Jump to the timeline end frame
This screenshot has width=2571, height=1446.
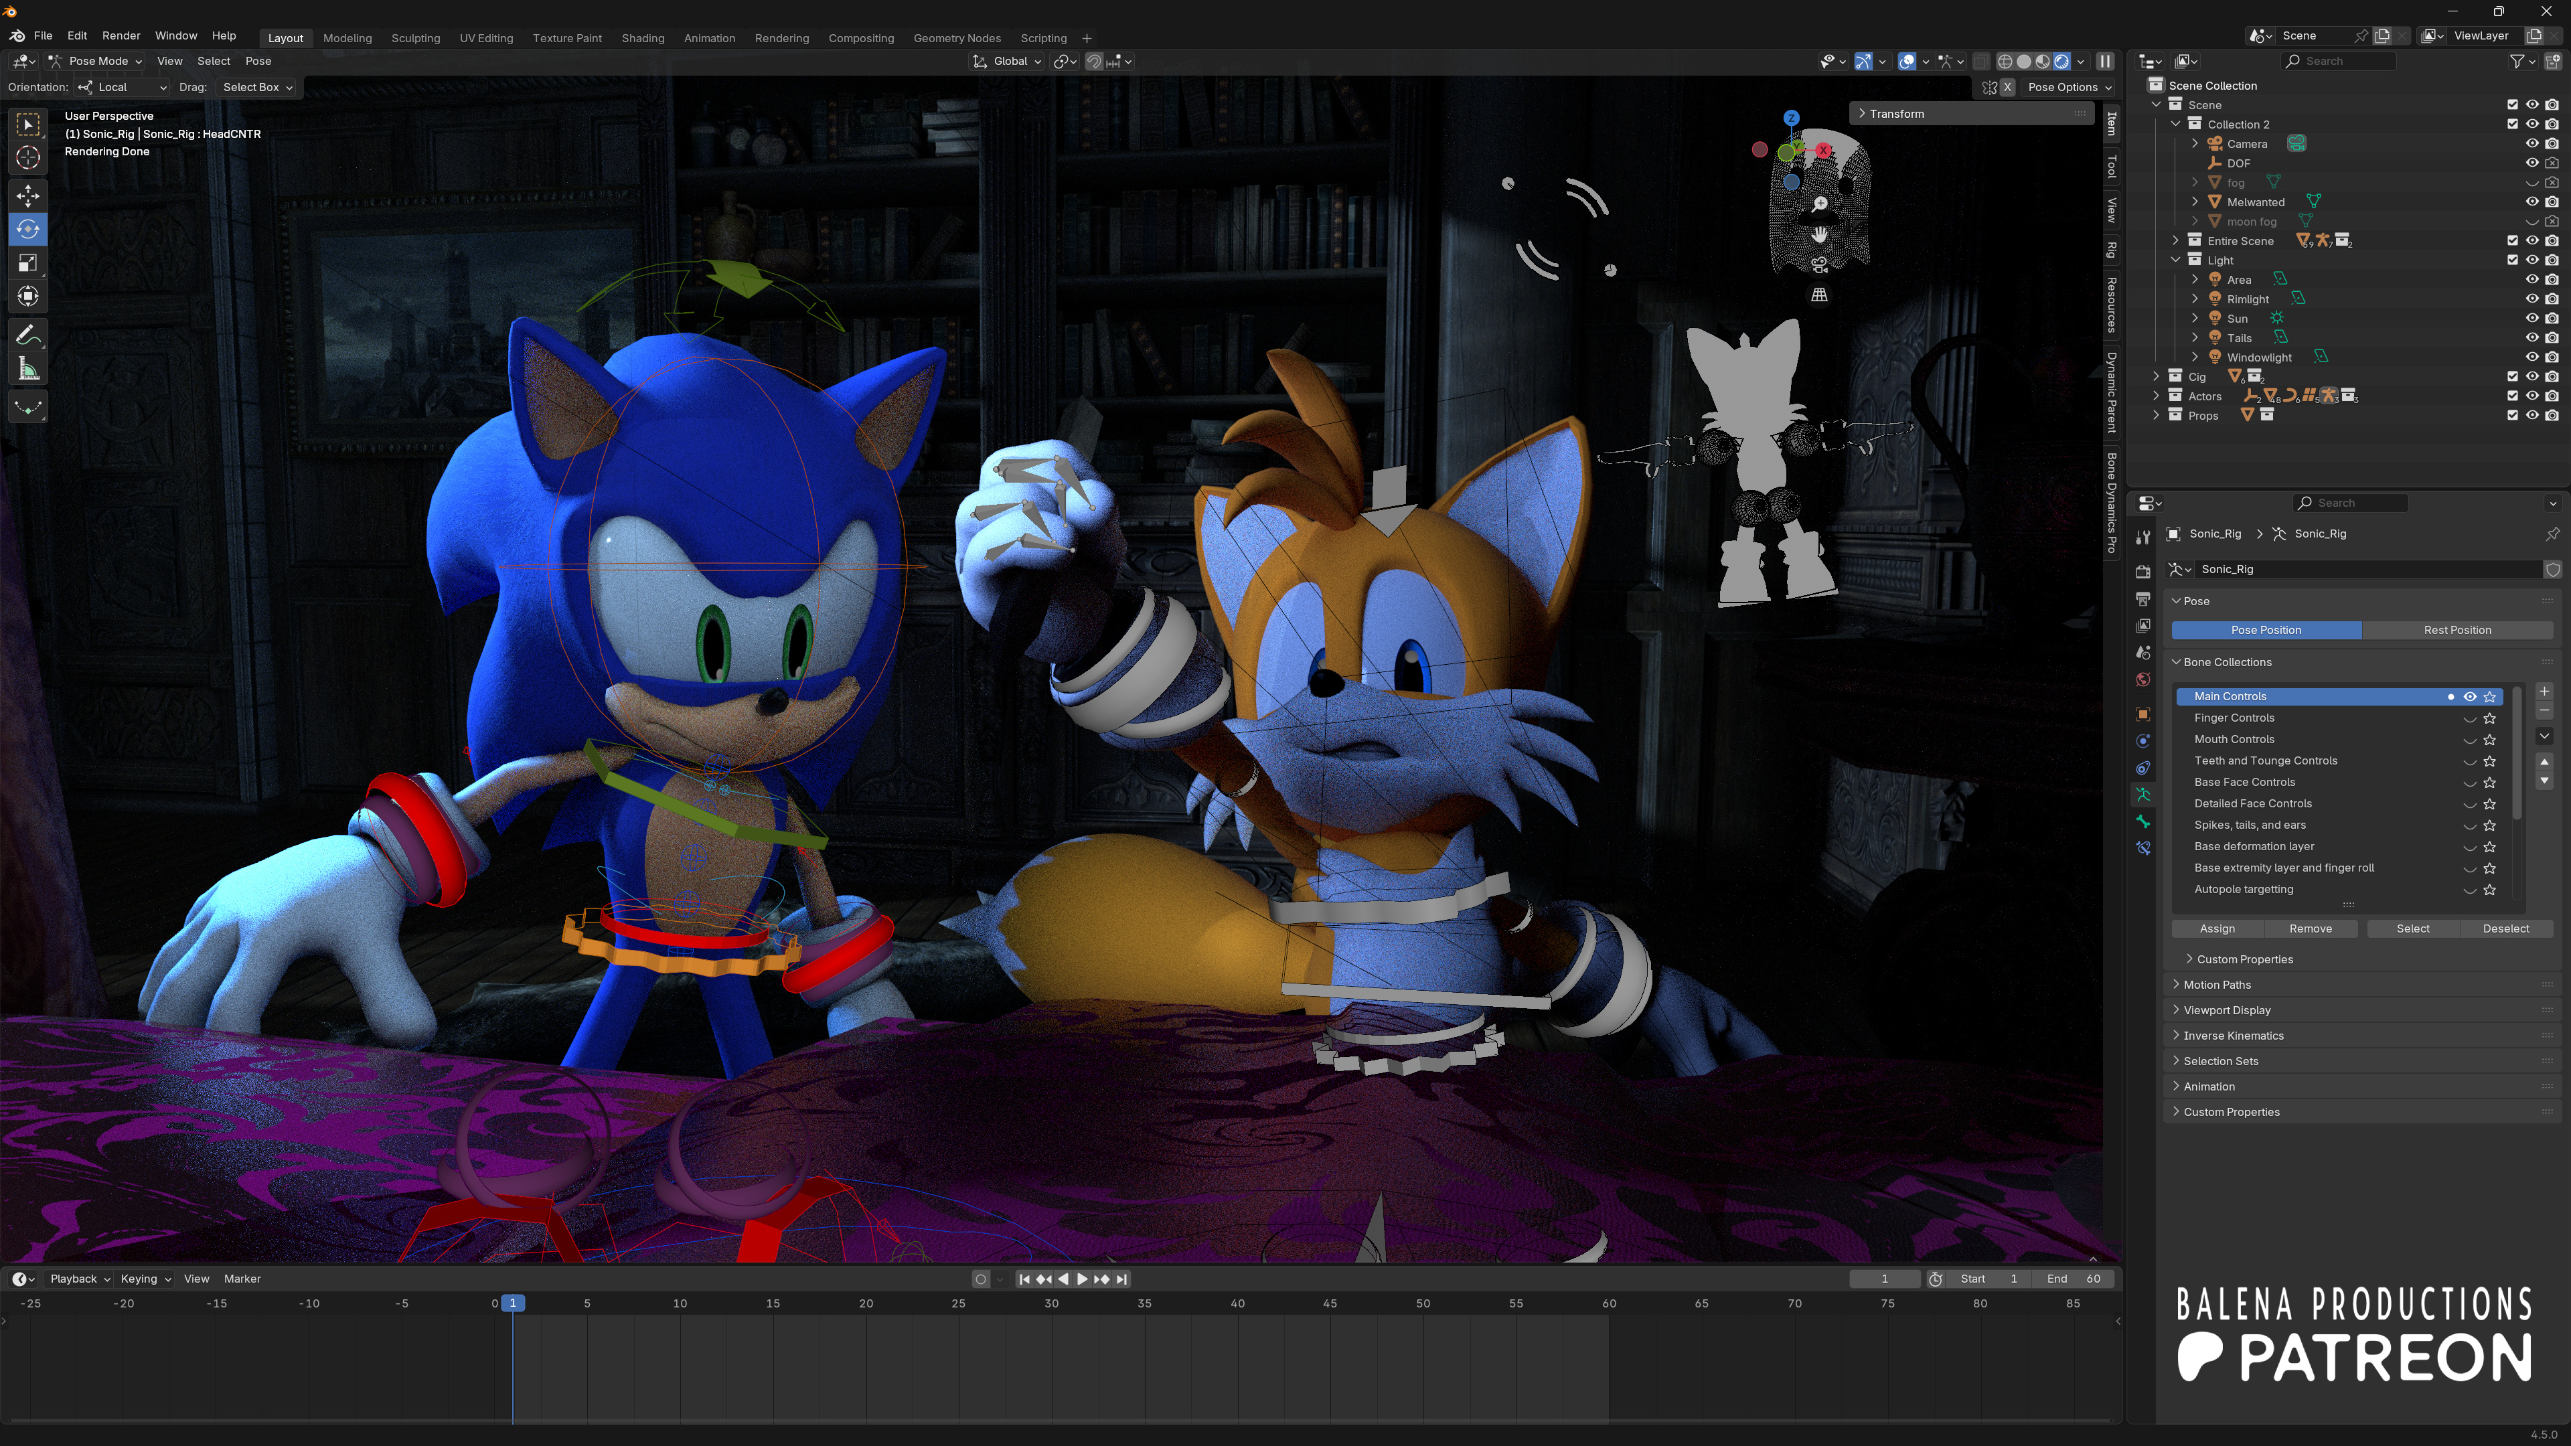pos(1122,1279)
